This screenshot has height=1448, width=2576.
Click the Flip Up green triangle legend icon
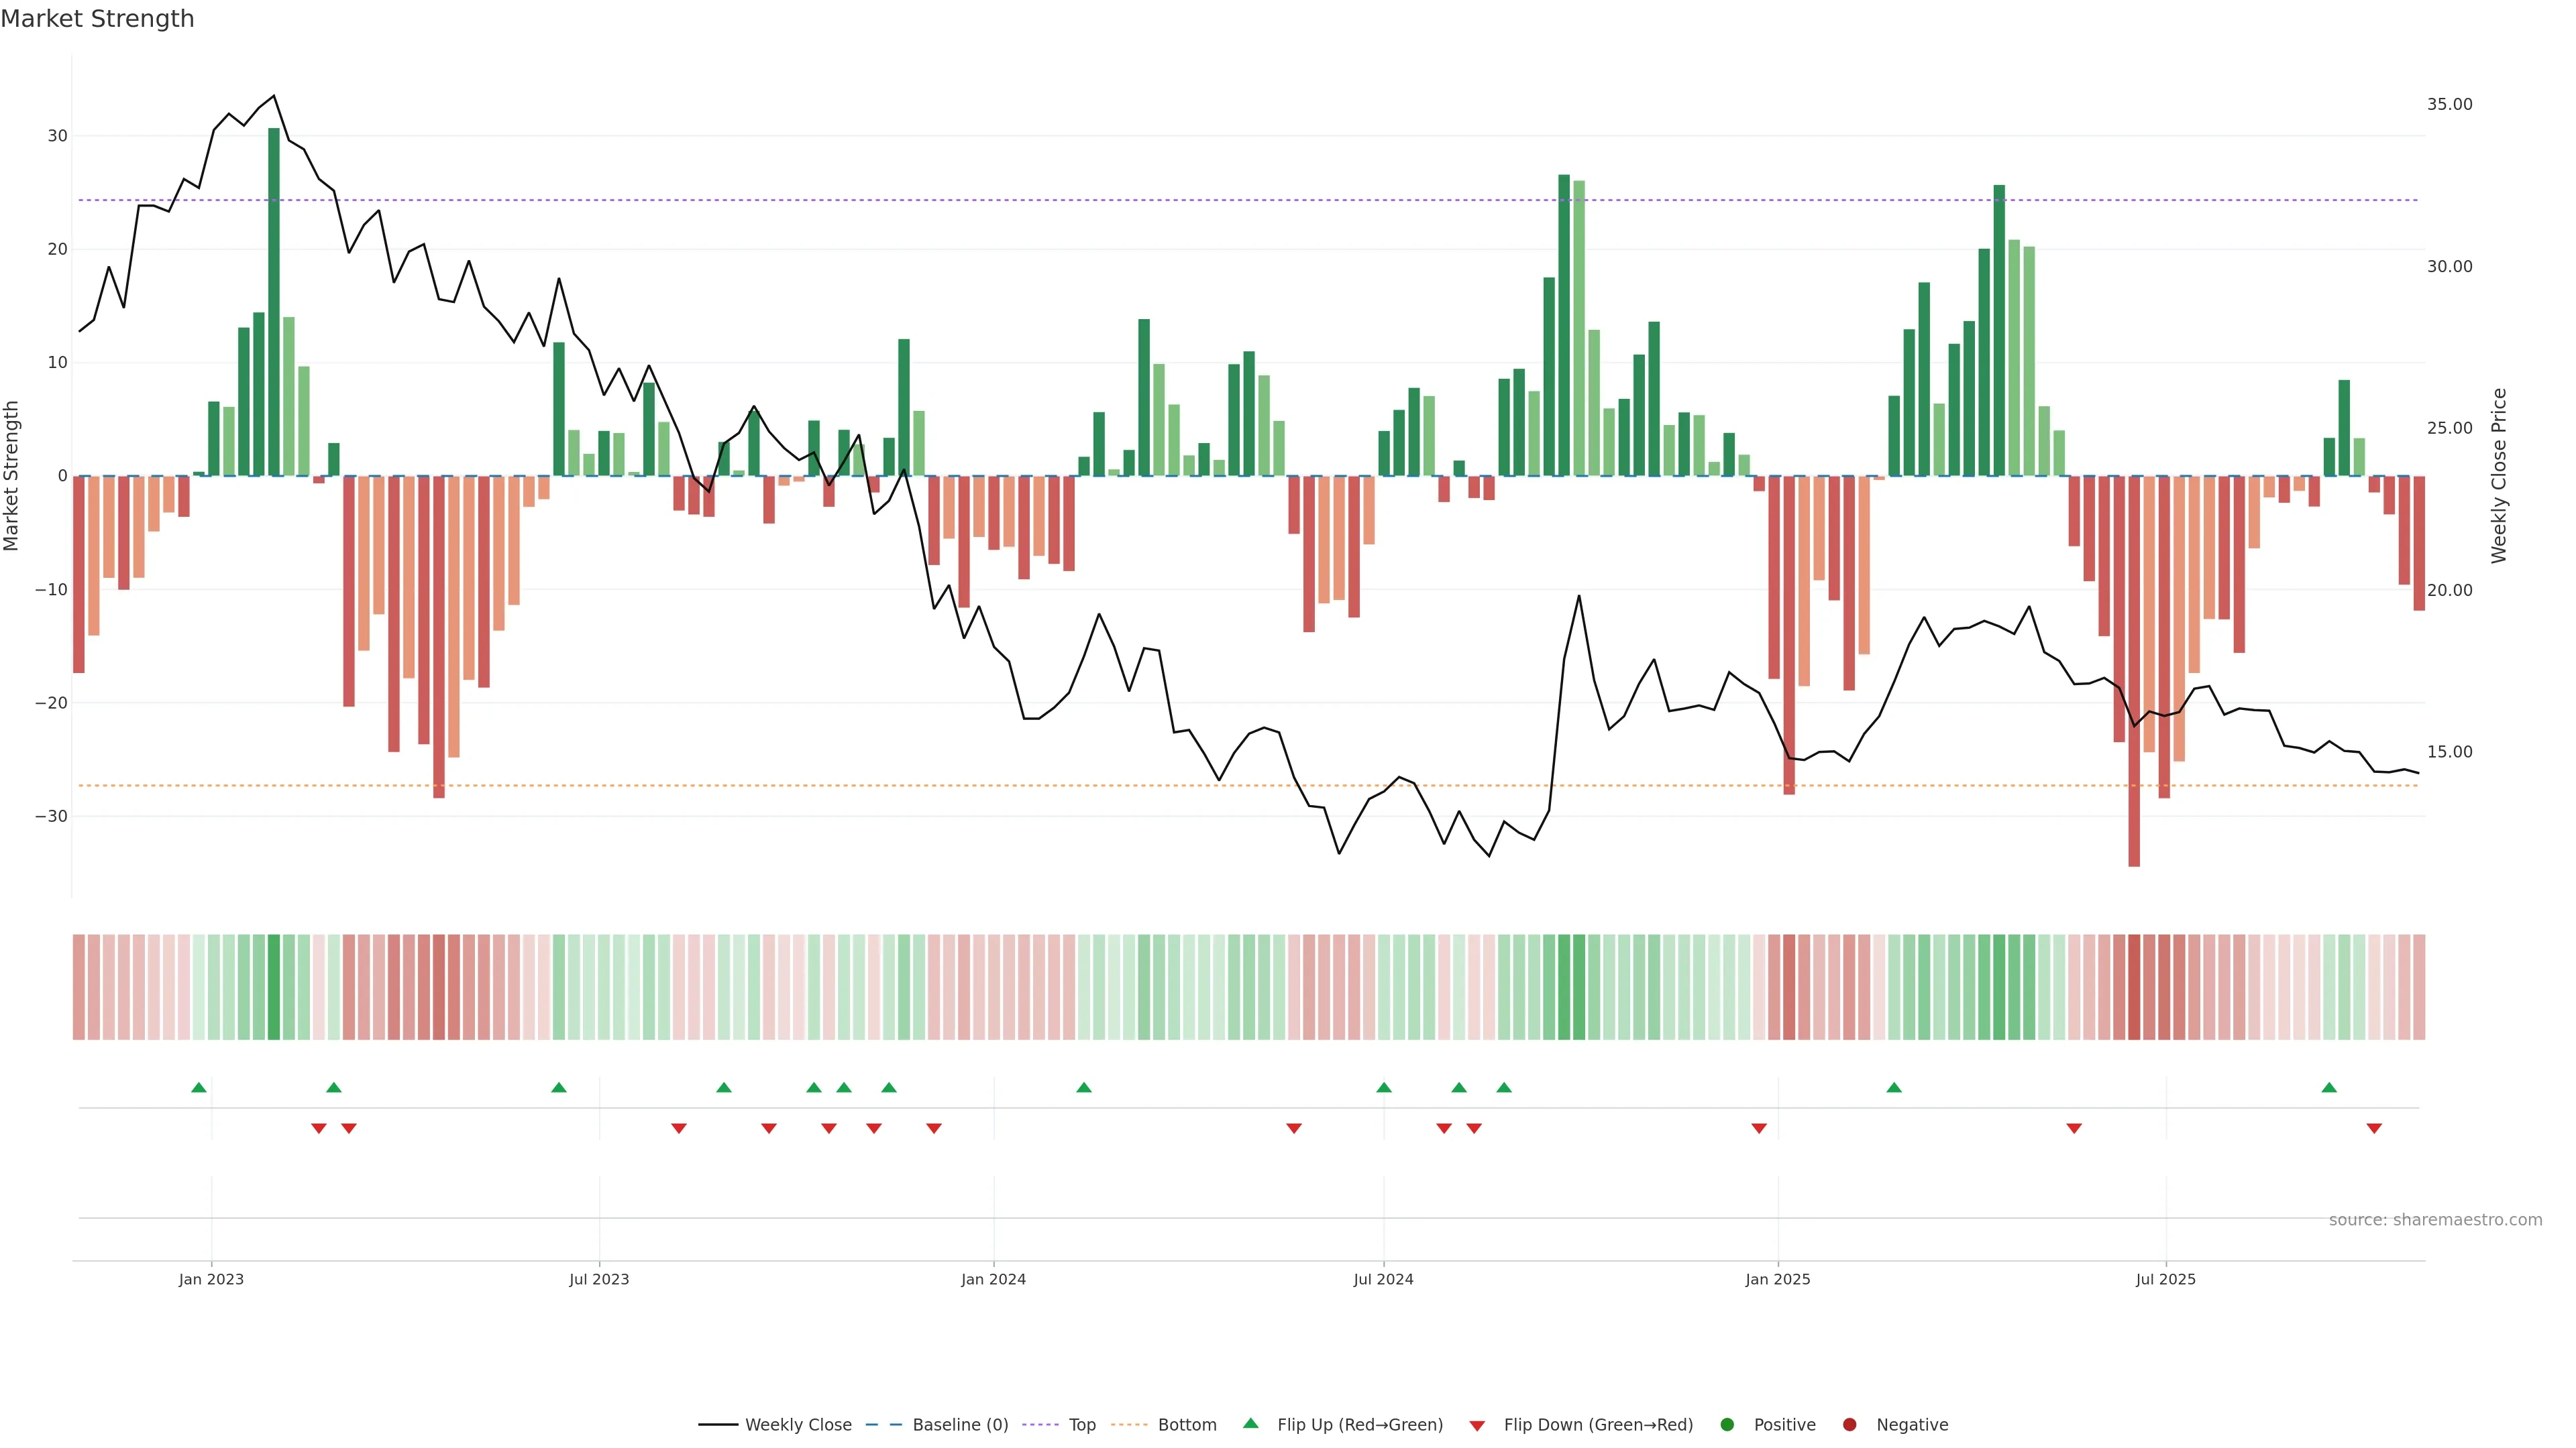pyautogui.click(x=1250, y=1423)
